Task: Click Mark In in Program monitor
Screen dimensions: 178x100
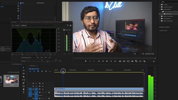Action: click(x=90, y=61)
